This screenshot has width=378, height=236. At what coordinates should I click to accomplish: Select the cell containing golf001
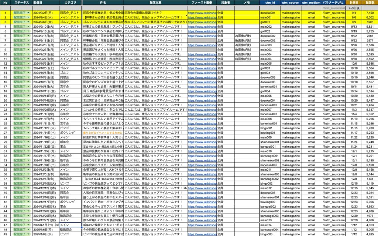[266, 22]
